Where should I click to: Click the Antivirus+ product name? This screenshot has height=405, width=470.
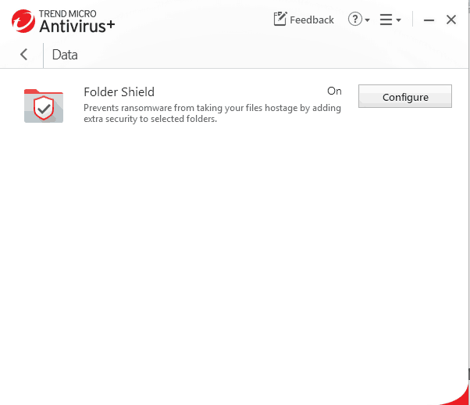click(77, 26)
